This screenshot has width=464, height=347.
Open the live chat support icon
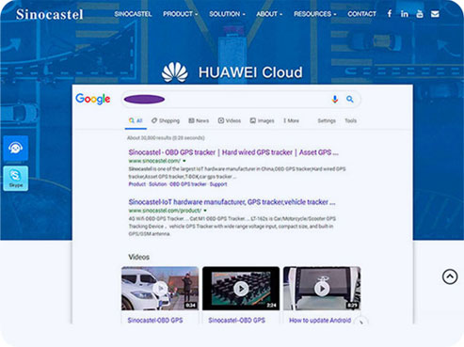pos(16,148)
